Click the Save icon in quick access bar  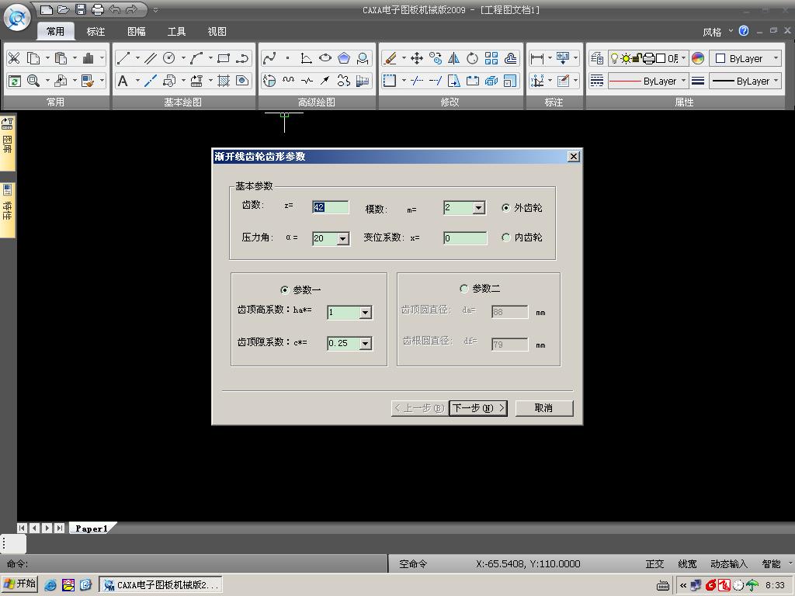[x=81, y=9]
